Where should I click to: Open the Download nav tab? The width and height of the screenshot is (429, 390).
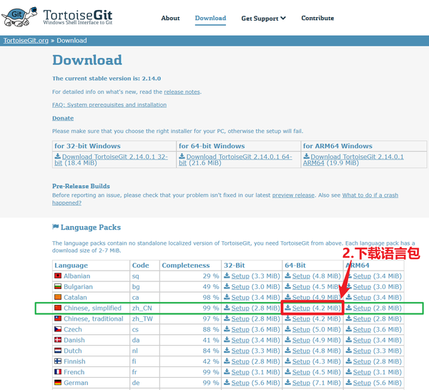point(210,18)
